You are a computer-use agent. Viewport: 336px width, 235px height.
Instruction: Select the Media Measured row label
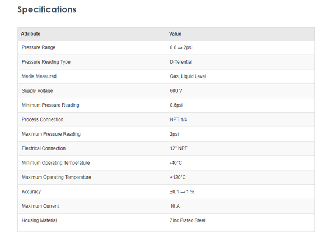point(39,76)
